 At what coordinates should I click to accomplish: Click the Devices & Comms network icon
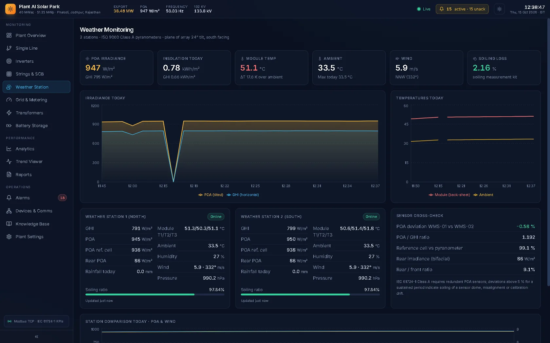coord(9,211)
